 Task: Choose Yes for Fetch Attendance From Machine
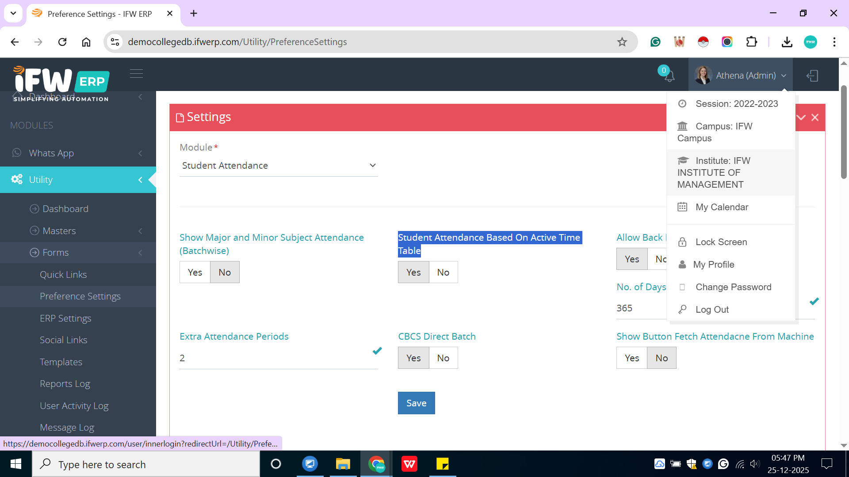click(631, 358)
